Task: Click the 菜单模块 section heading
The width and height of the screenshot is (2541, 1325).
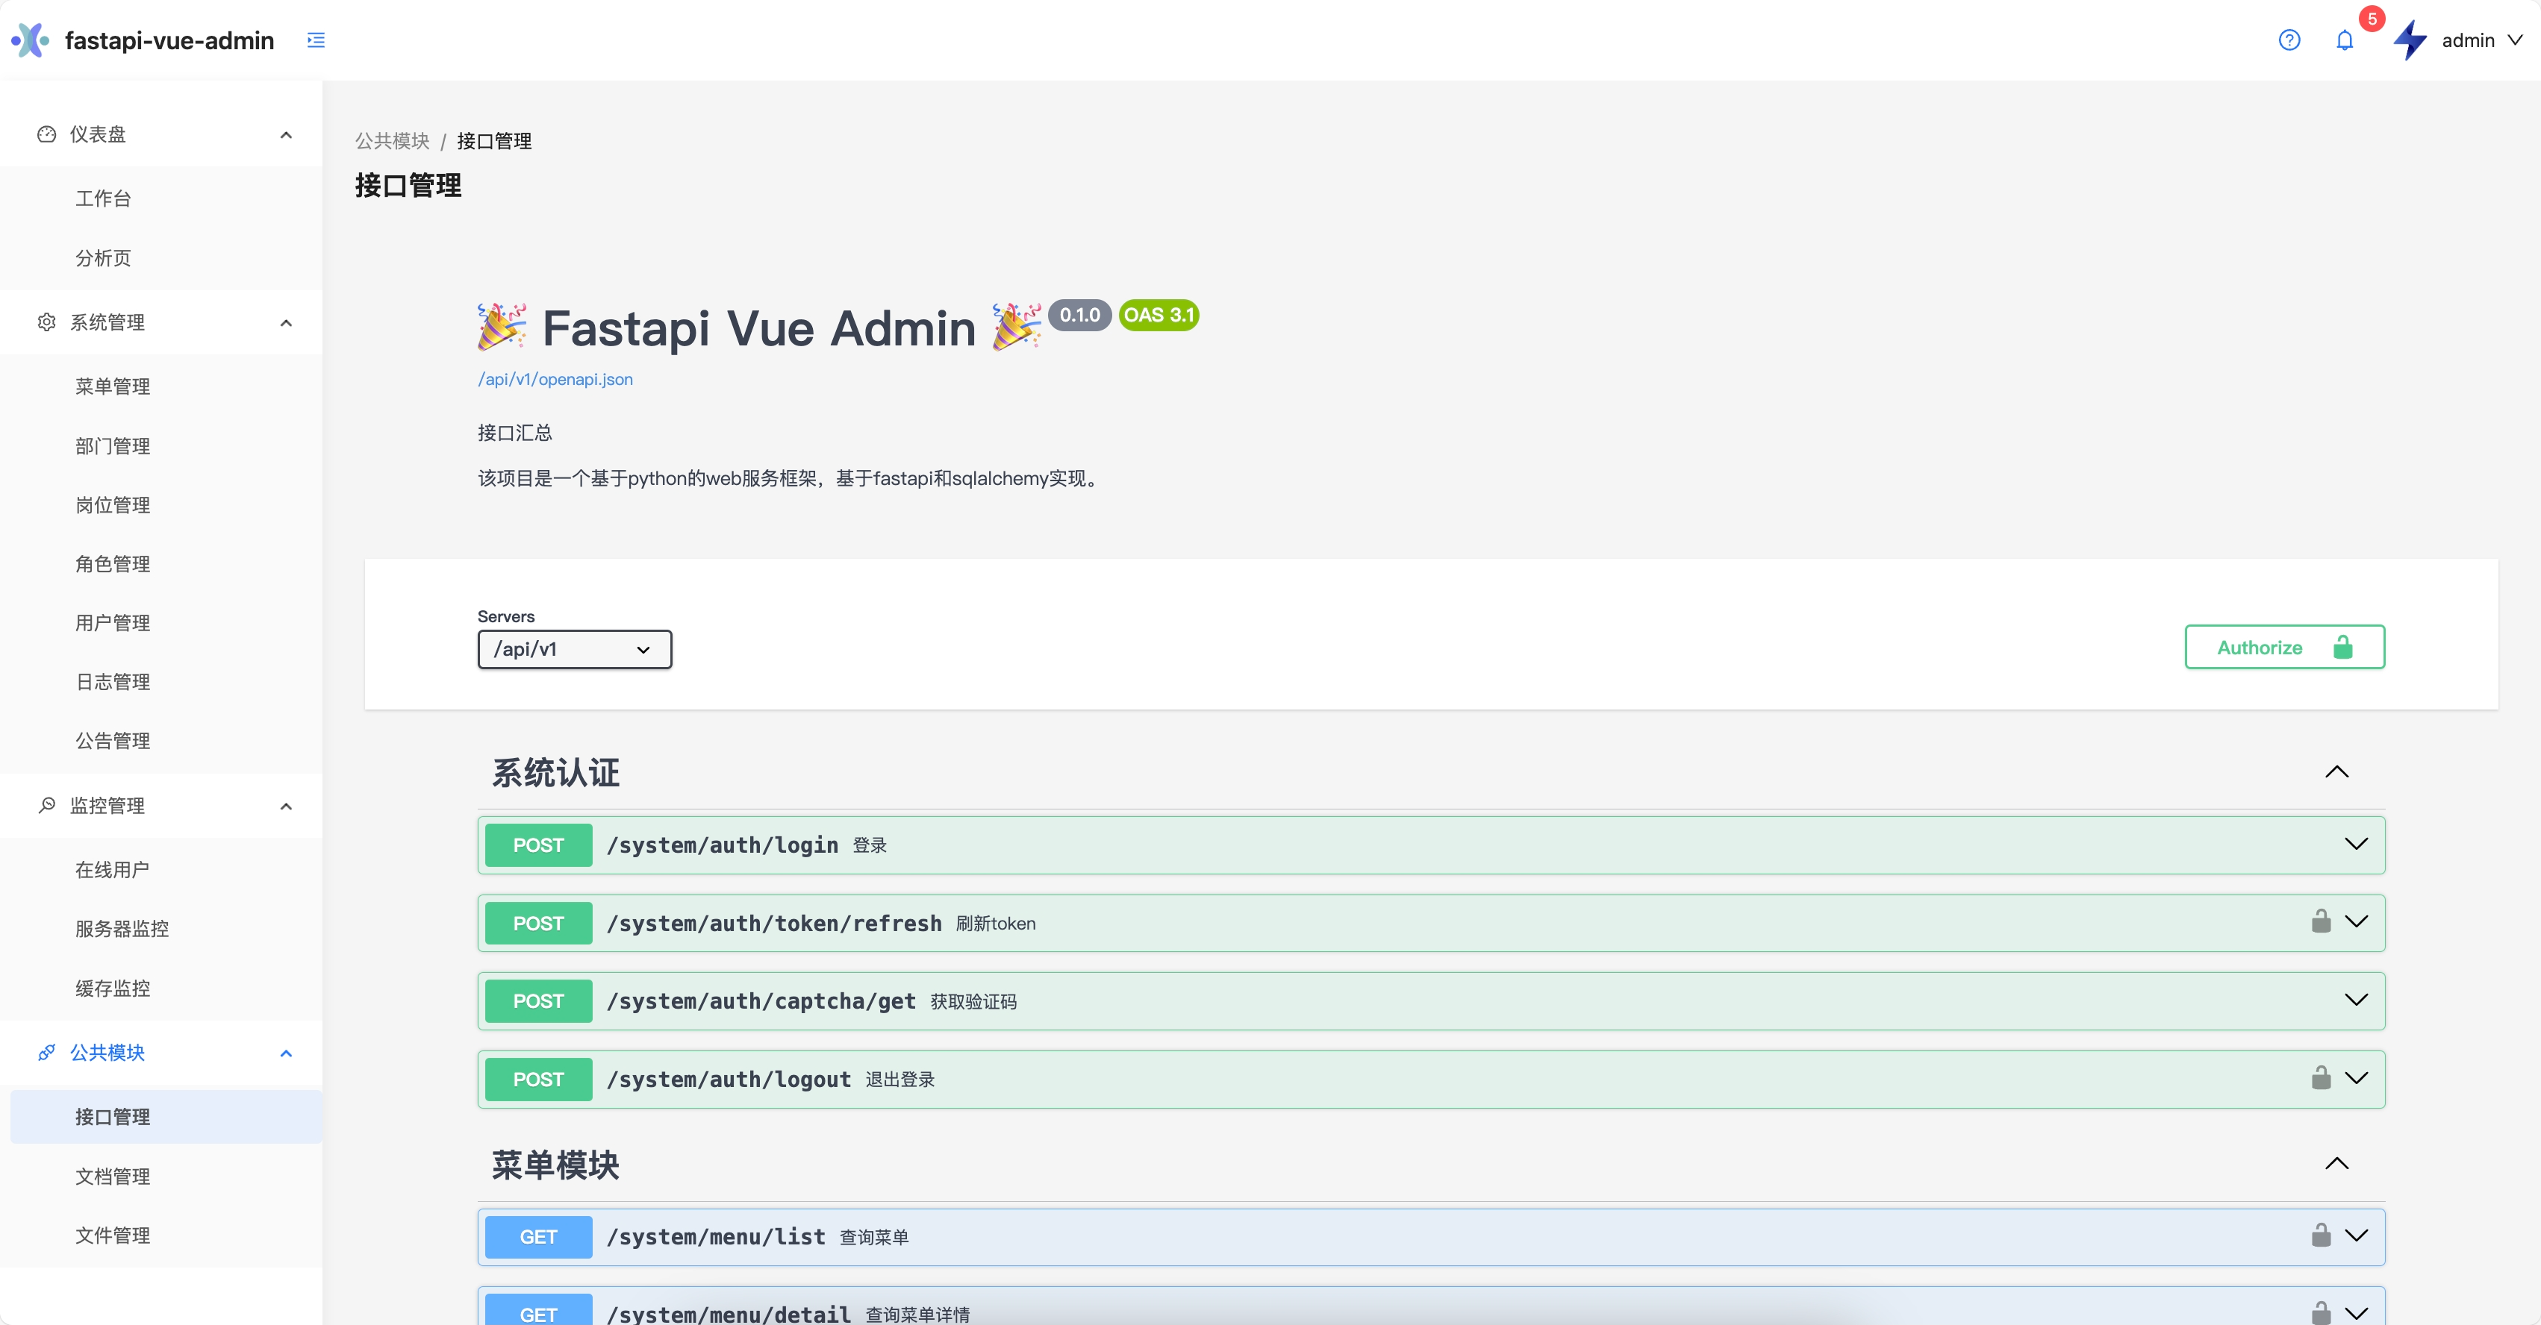Action: (x=555, y=1165)
